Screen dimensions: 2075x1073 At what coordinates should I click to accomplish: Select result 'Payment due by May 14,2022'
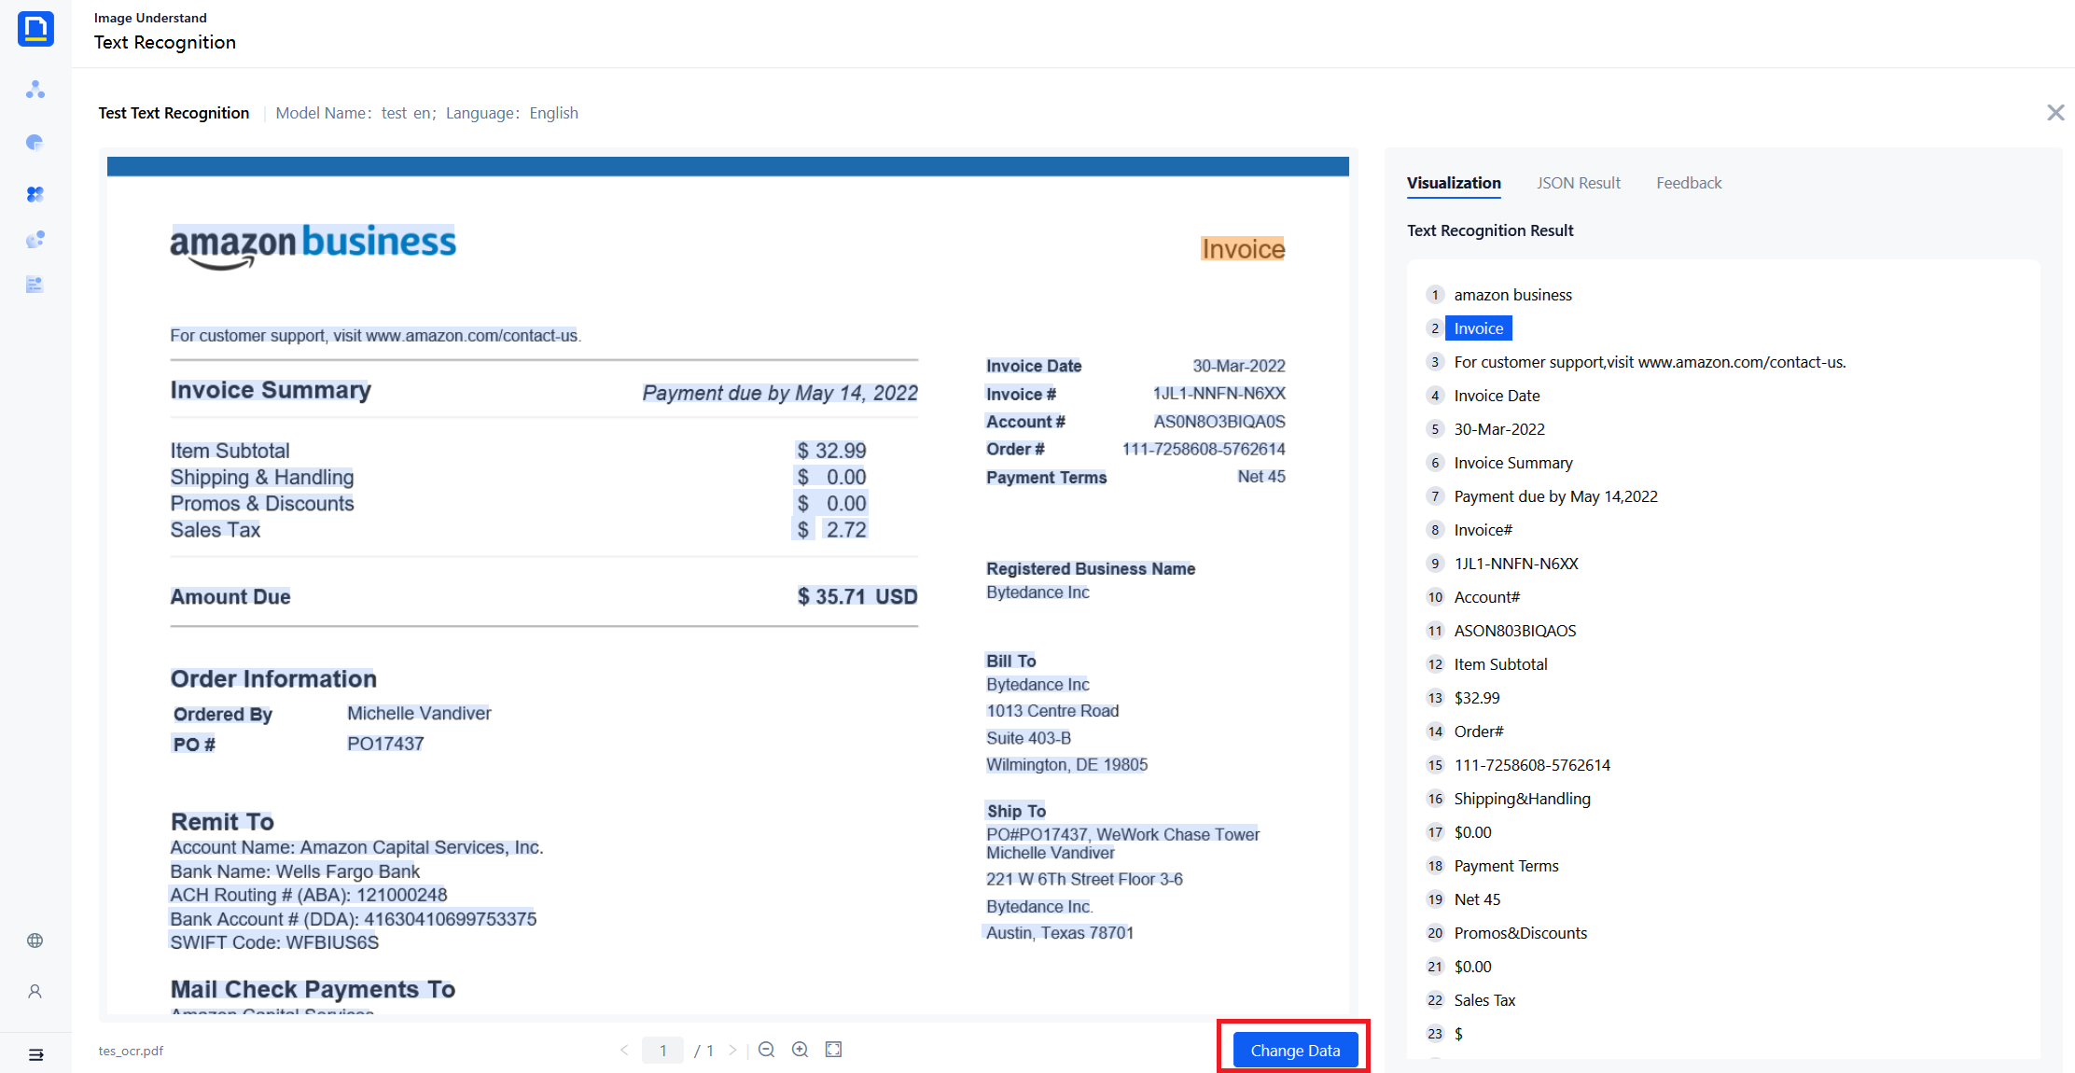tap(1555, 496)
